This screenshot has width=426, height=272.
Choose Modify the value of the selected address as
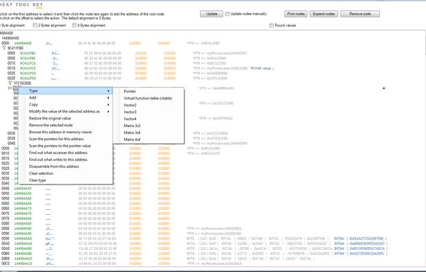click(65, 112)
